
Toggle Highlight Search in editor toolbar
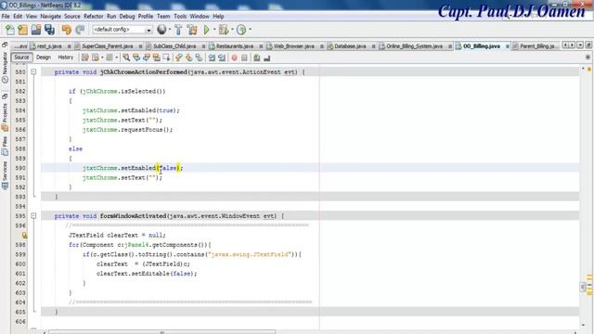pos(156,58)
